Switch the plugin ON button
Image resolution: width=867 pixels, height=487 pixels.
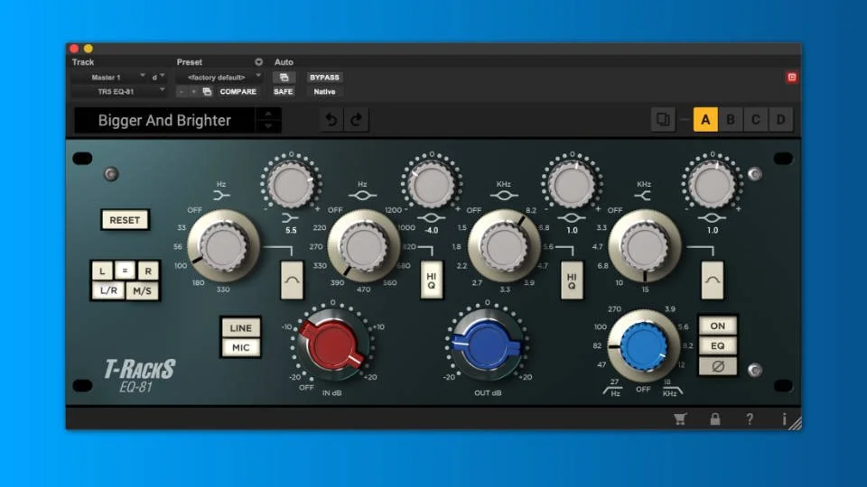pyautogui.click(x=718, y=326)
